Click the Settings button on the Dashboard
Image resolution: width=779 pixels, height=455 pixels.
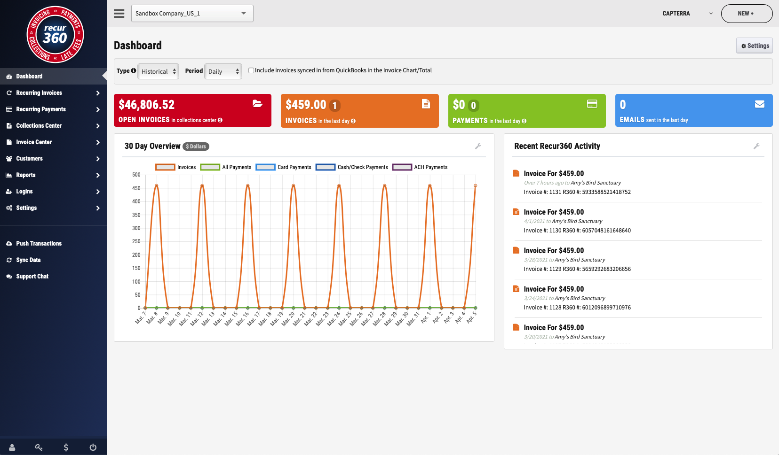coord(754,46)
